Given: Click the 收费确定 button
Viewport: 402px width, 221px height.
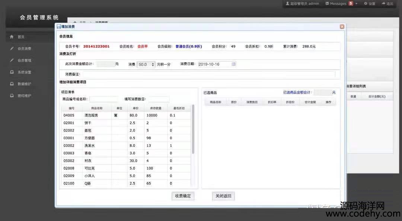Looking at the screenshot, I should coord(183,196).
